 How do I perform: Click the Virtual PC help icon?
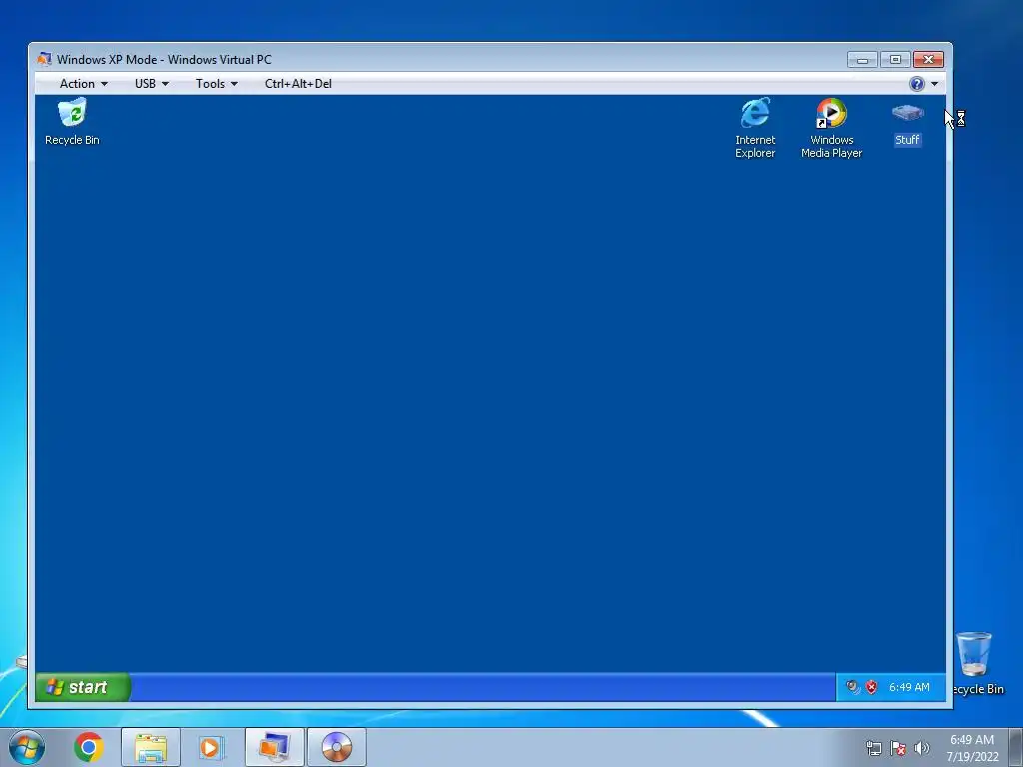pyautogui.click(x=917, y=84)
